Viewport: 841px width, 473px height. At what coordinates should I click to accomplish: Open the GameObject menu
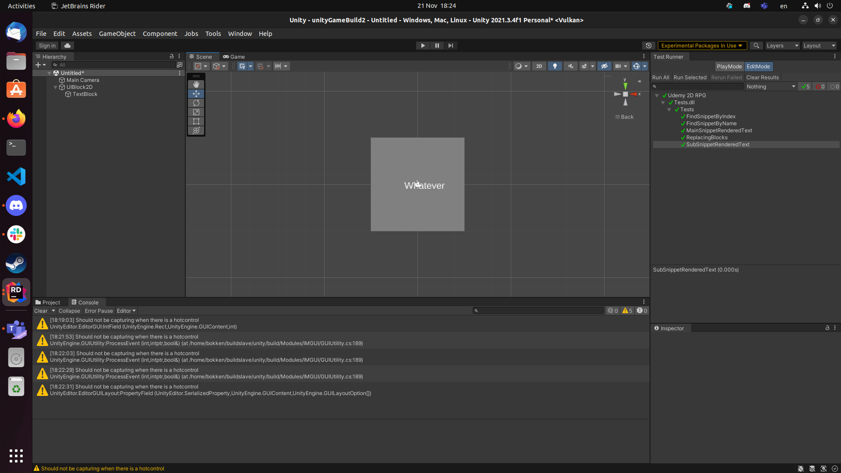(x=117, y=33)
